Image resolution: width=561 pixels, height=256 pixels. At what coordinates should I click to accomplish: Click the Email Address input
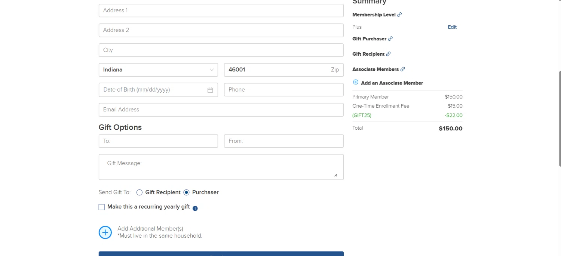click(x=221, y=110)
